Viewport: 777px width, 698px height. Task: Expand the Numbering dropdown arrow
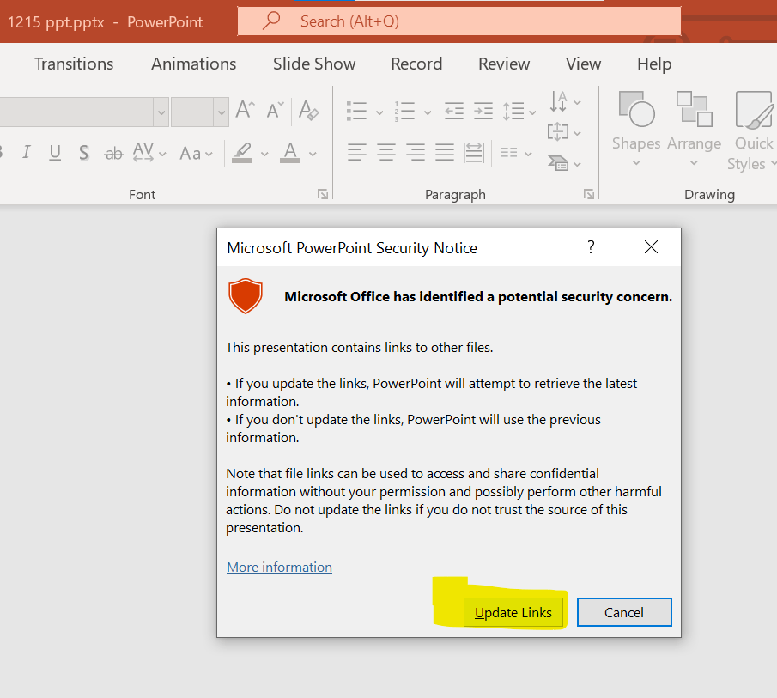point(428,112)
